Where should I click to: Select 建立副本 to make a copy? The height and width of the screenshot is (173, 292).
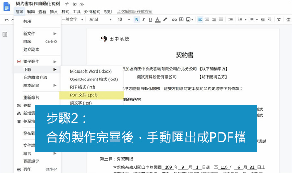click(37, 50)
